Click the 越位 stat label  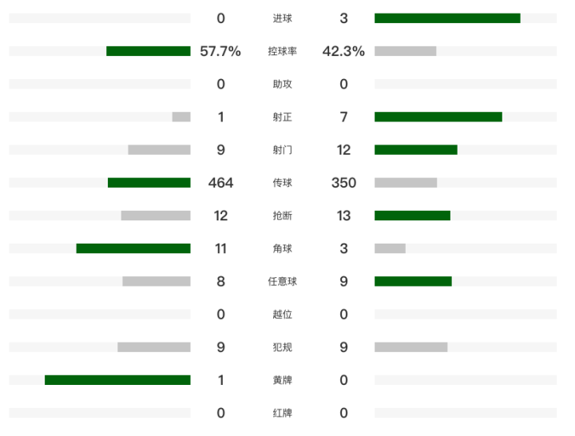[282, 314]
